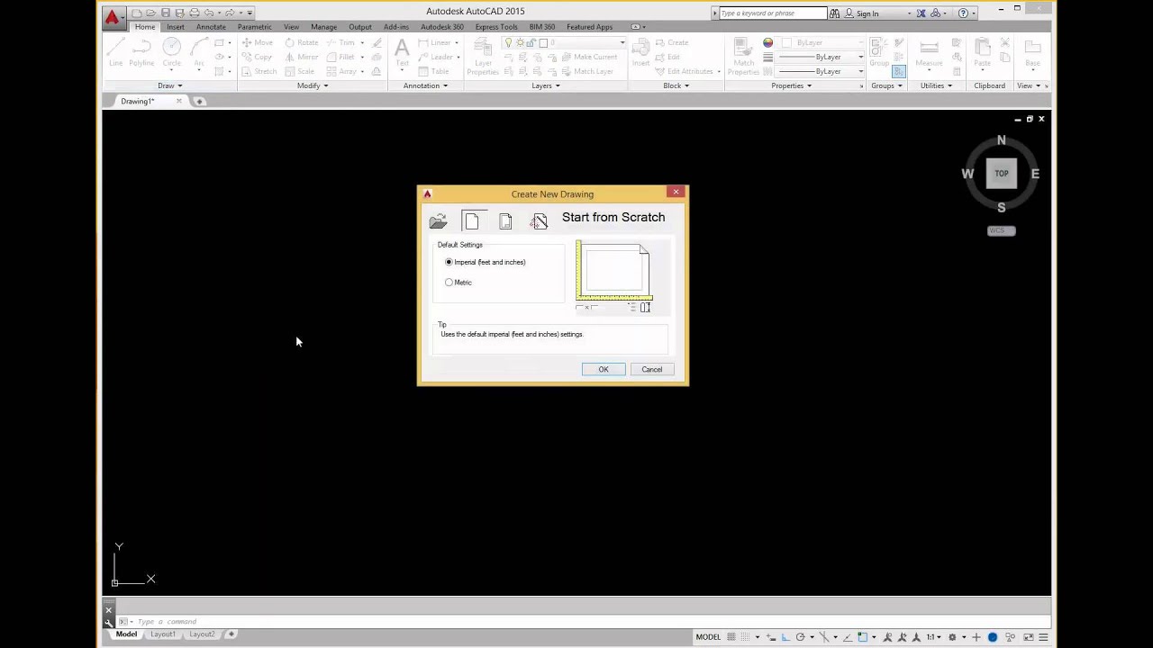Select the Metric option
The width and height of the screenshot is (1153, 648).
(458, 283)
